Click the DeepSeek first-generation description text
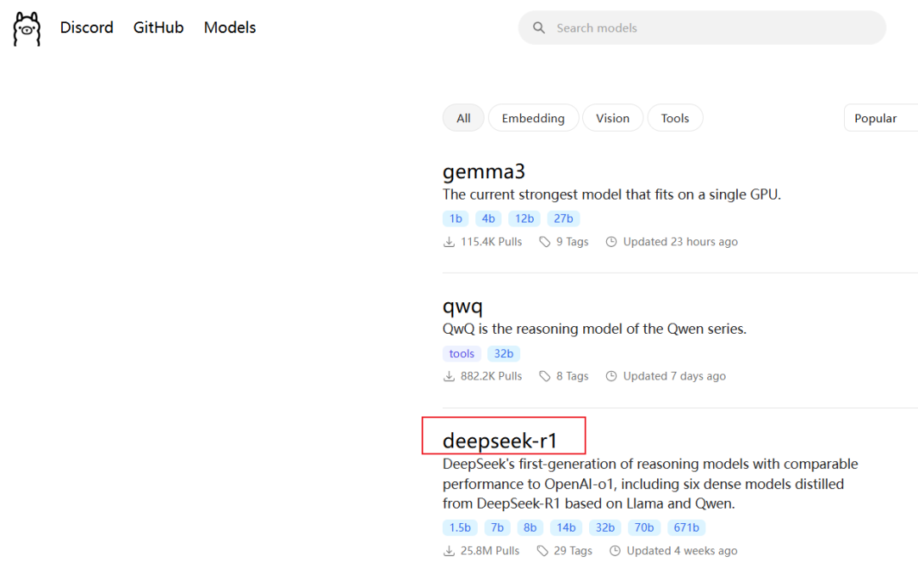This screenshot has height=574, width=918. click(650, 484)
